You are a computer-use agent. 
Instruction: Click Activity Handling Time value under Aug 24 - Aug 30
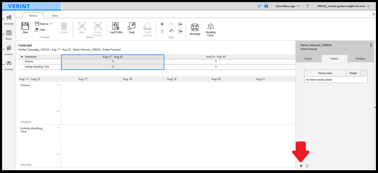(216, 67)
